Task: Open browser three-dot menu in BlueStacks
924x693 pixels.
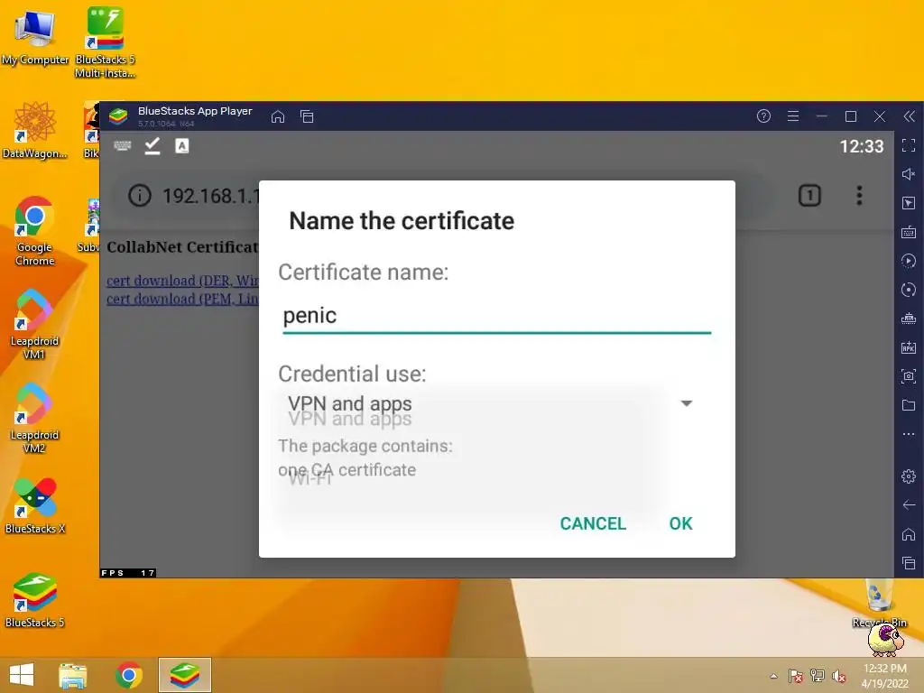Action: [x=859, y=195]
